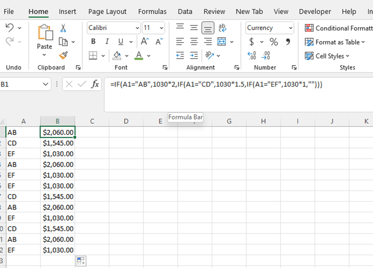This screenshot has width=373, height=268.
Task: Select column B header
Action: (x=58, y=121)
